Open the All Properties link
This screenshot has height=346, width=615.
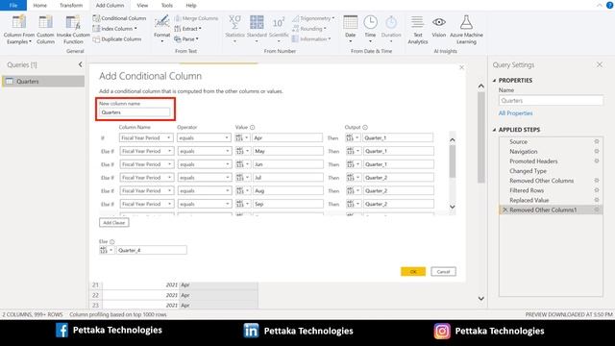515,113
